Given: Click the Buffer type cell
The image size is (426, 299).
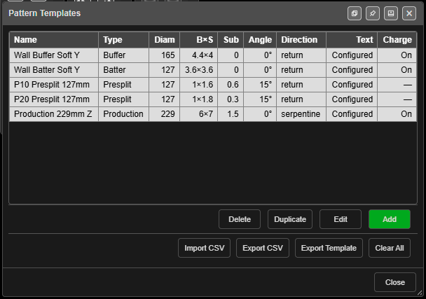Looking at the screenshot, I should 123,55.
